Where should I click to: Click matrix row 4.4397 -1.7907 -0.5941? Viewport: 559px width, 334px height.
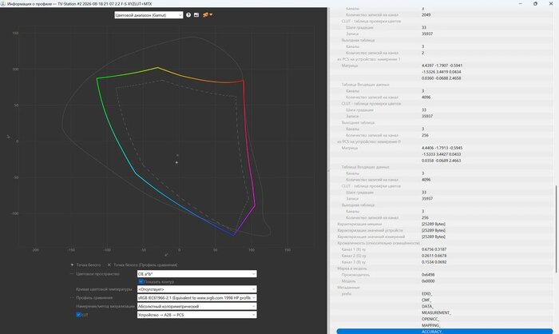[442, 66]
